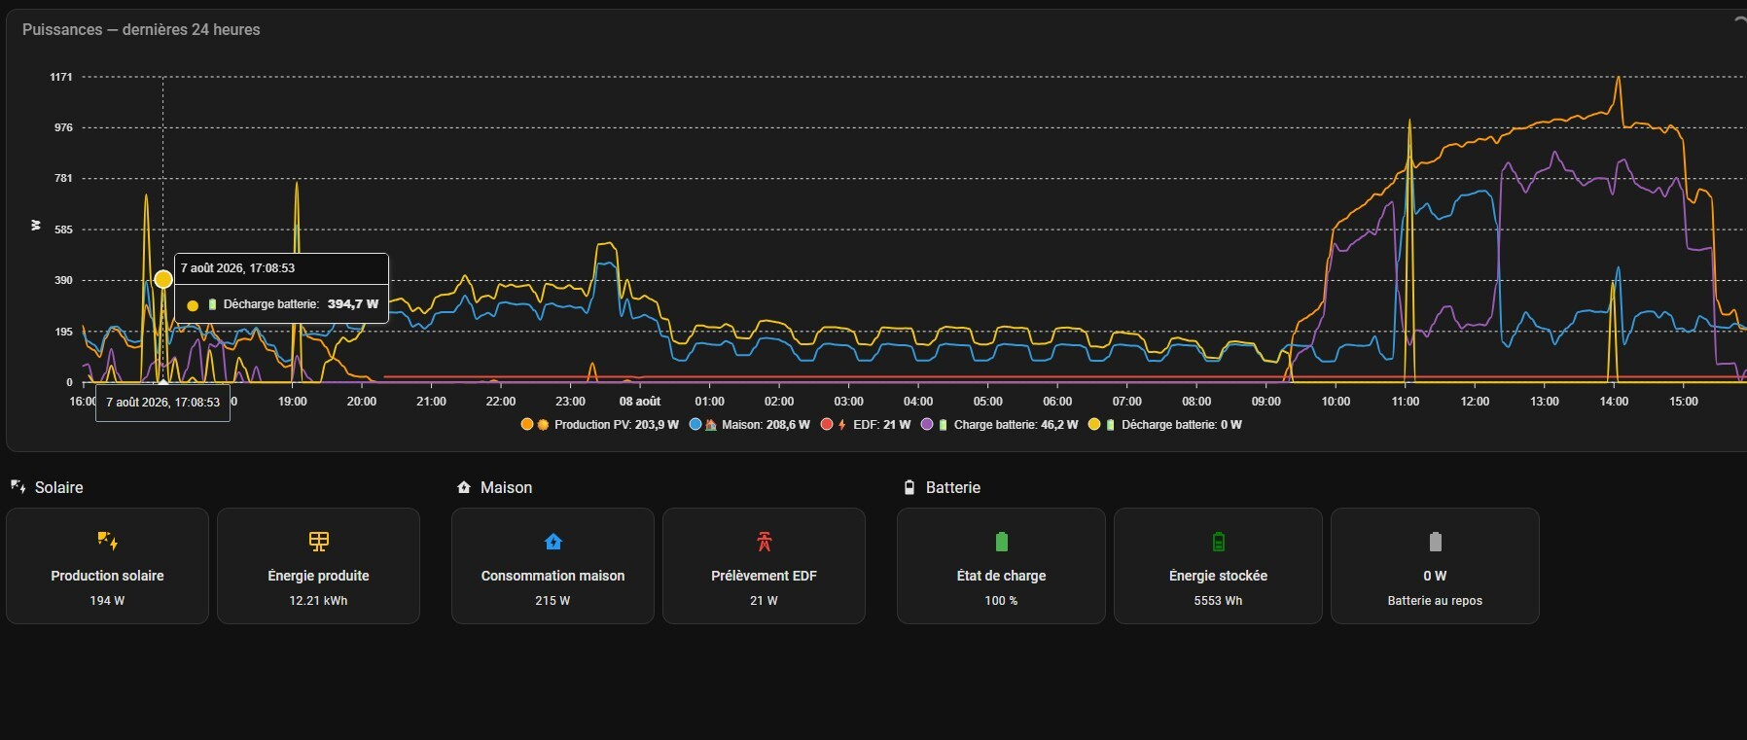Click the chart title Puissances — dernières 24 heures
This screenshot has width=1747, height=740.
(141, 30)
